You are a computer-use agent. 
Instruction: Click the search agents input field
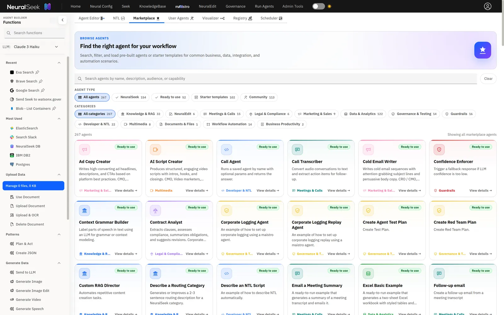pos(276,79)
